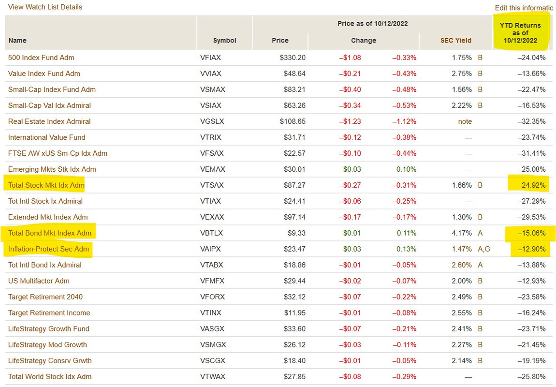
Task: Open the Tot Intl Bond Ix Admiral link
Action: click(44, 265)
